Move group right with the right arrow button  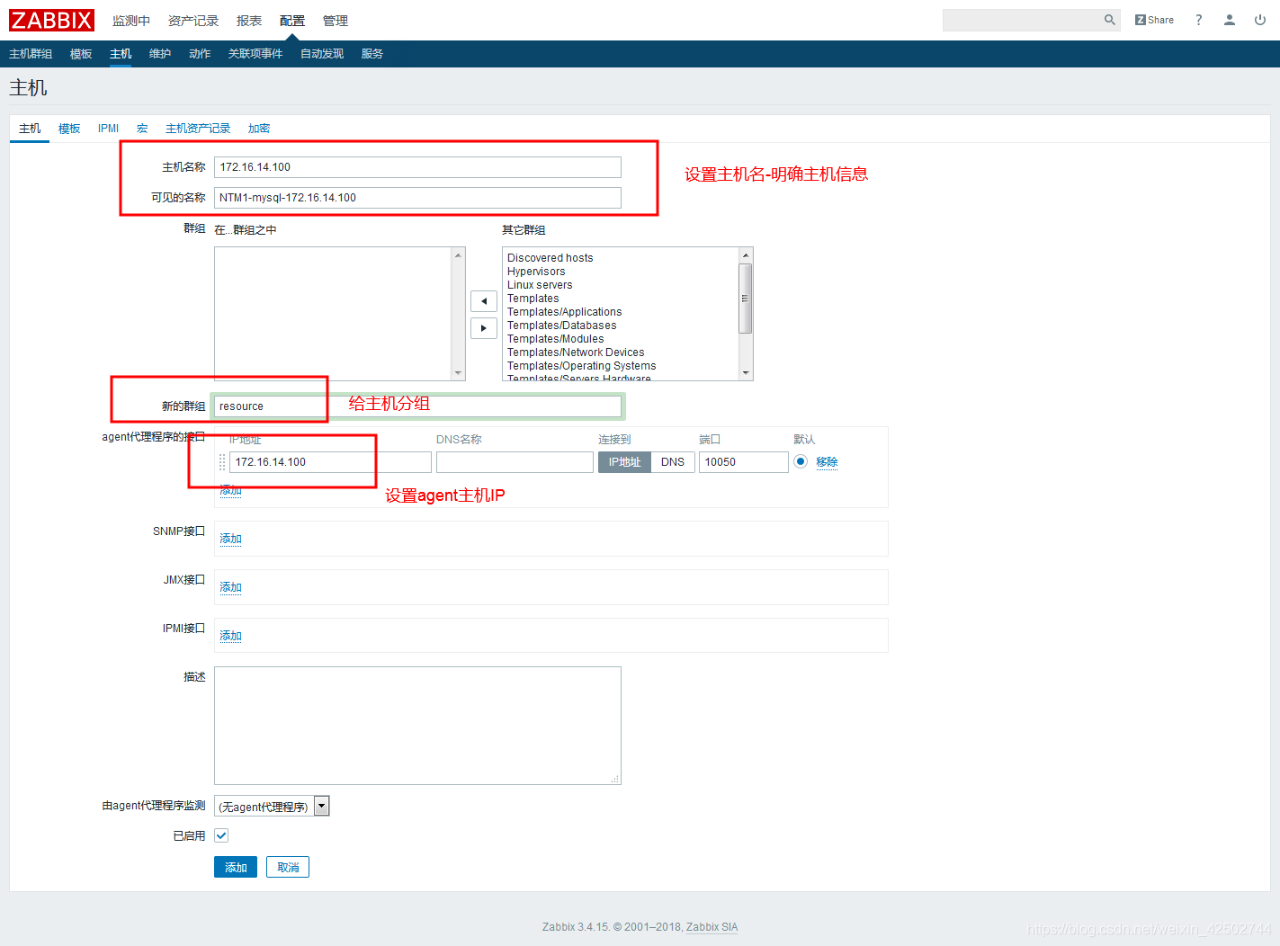(x=484, y=328)
